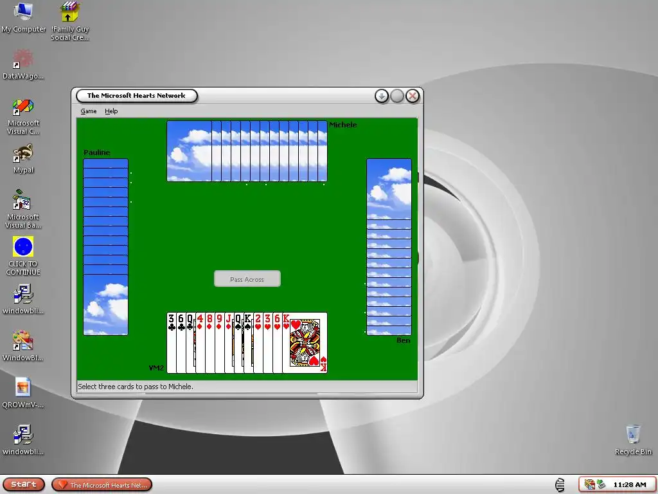Click Ben's face-down card stack
The width and height of the screenshot is (658, 494).
coord(389,247)
